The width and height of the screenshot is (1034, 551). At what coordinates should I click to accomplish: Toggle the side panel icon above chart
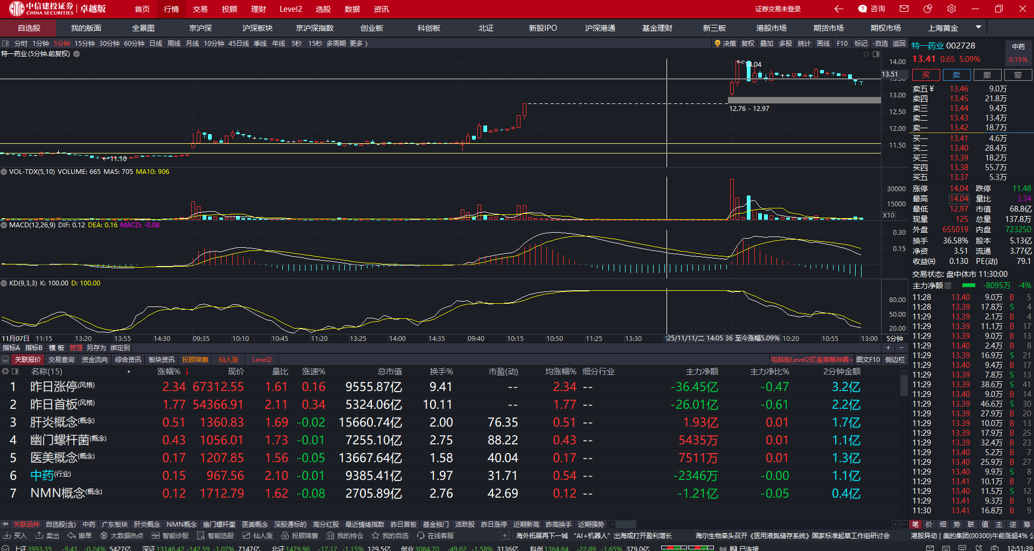[x=876, y=54]
